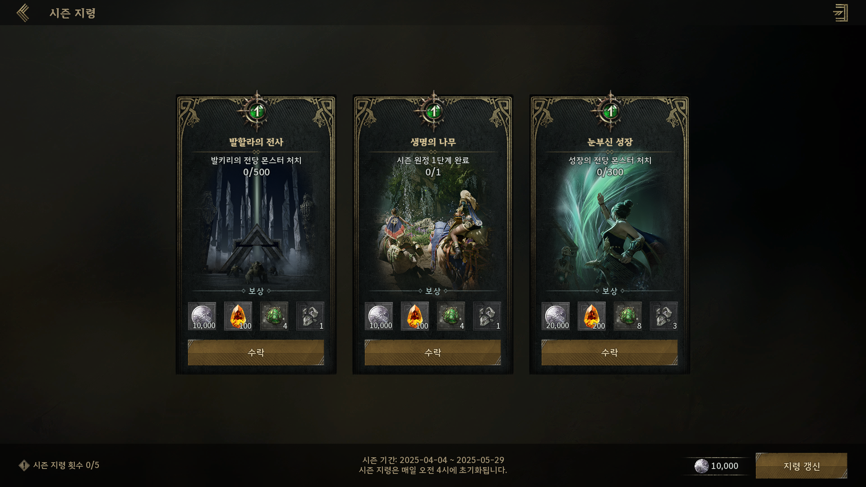866x487 pixels.
Task: Accept the 생명의 나무 mission with 수락
Action: (x=433, y=353)
